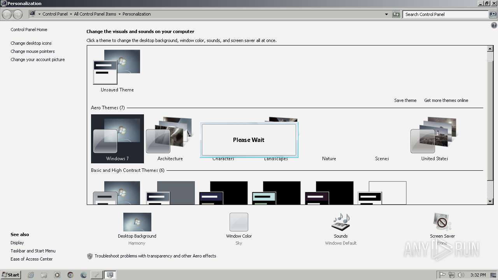Click the Forward navigation arrow
The image size is (498, 280).
tap(18, 14)
